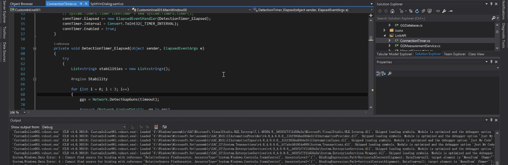
Task: Open Solution Explorer search options magnifier
Action: click(x=495, y=18)
